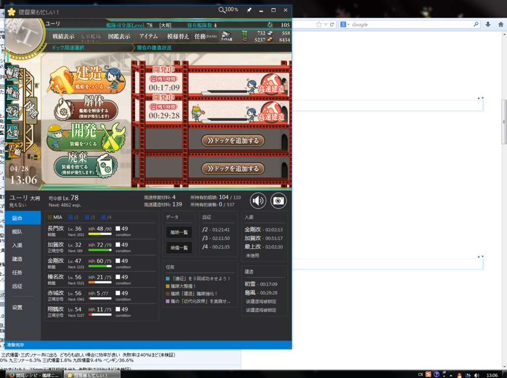
Task: Open the bookmark dropdown arrow beside star
Action: pos(325,24)
